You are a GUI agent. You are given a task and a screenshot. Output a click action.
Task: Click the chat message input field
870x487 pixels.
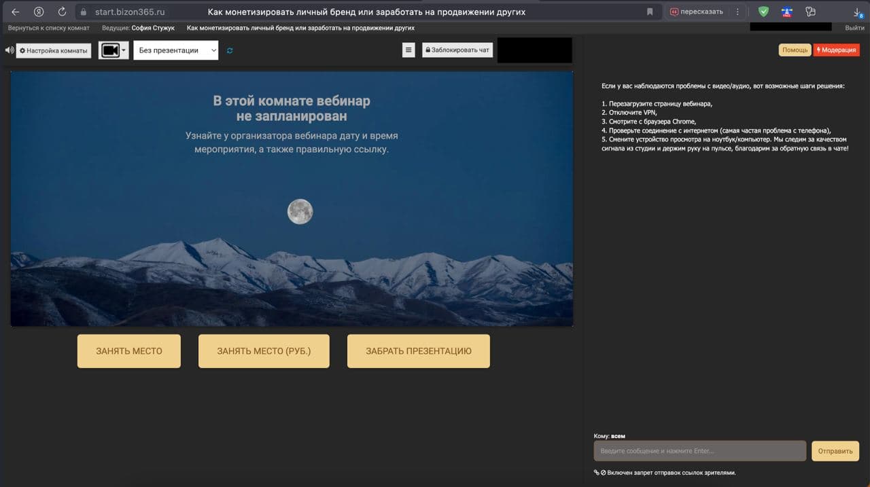tap(700, 451)
